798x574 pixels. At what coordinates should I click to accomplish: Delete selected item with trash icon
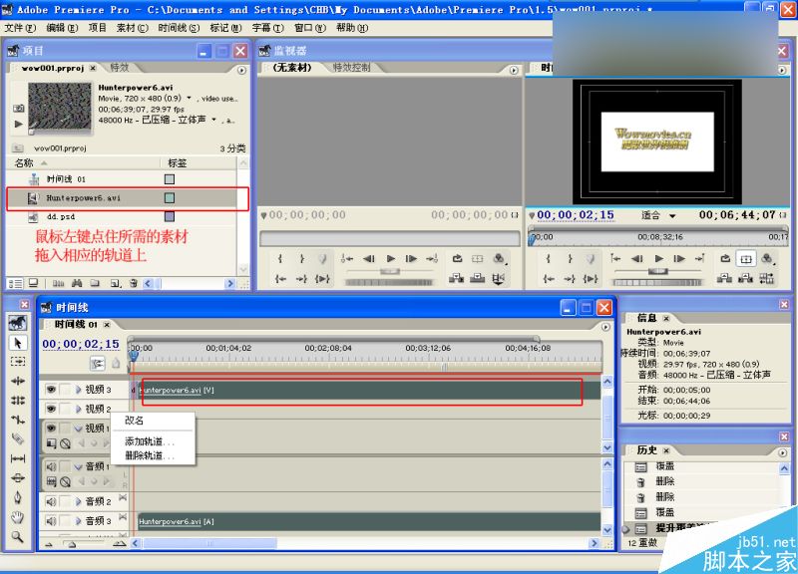point(134,283)
